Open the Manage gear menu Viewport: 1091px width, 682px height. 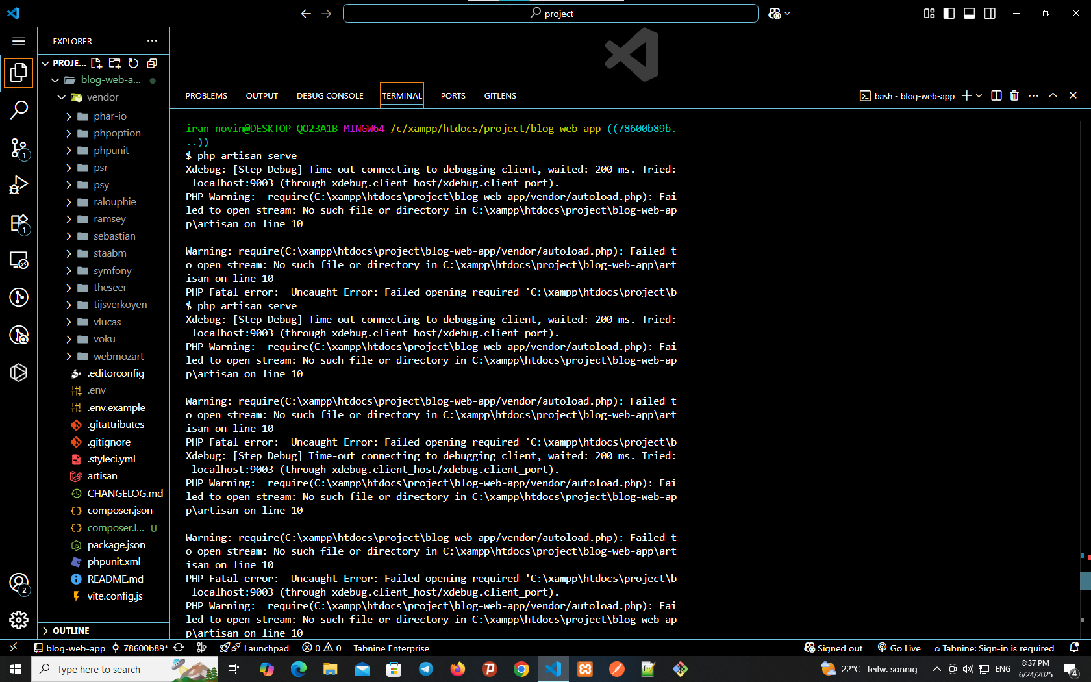point(19,620)
